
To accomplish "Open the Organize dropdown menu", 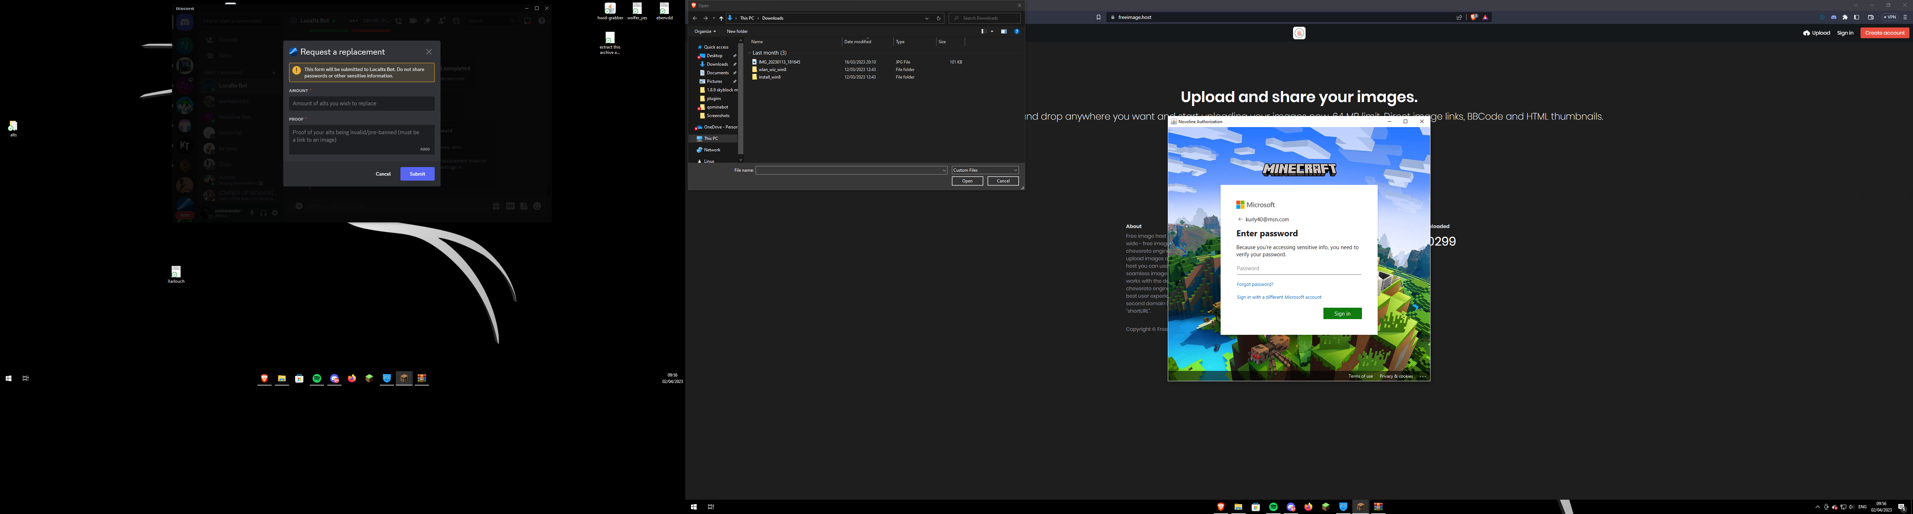I will 705,31.
